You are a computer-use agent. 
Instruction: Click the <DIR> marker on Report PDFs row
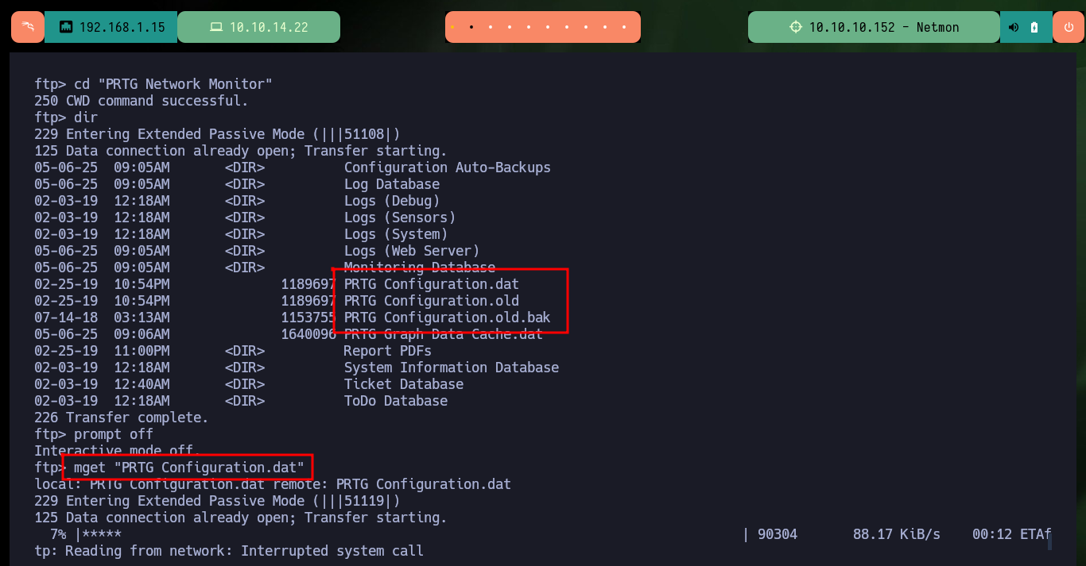pos(245,351)
